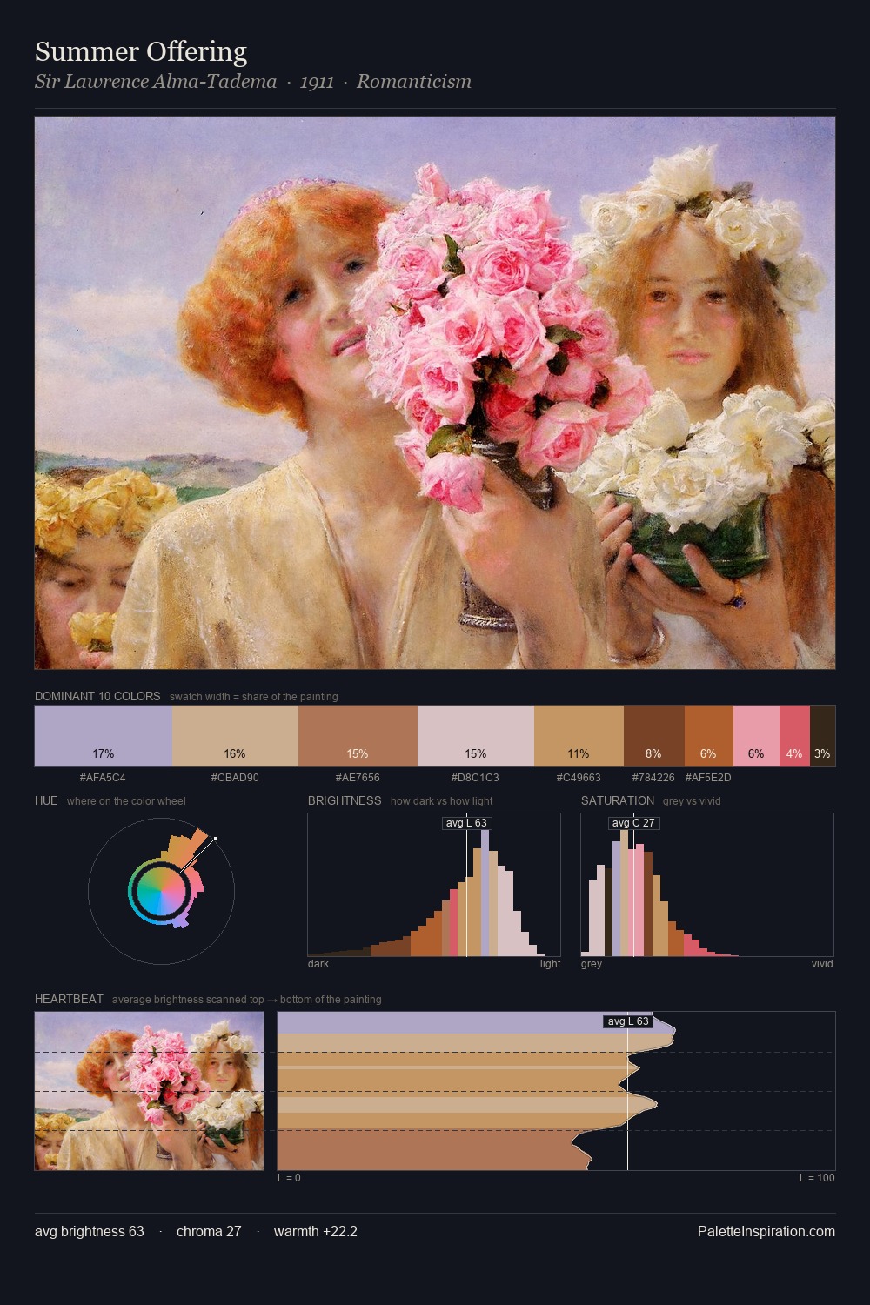
Task: Click the 'HEARTBEAT' section heading
Action: pos(69,999)
